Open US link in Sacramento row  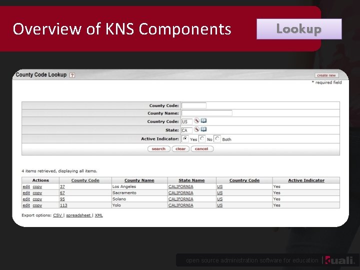[219, 193]
